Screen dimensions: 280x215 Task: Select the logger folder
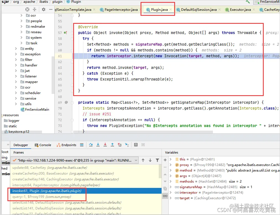coord(12,121)
